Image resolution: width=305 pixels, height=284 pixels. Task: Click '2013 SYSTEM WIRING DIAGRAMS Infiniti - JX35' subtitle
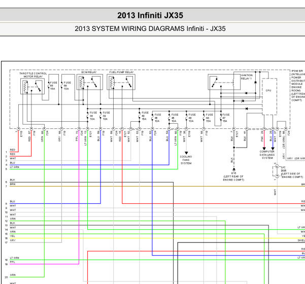click(150, 28)
